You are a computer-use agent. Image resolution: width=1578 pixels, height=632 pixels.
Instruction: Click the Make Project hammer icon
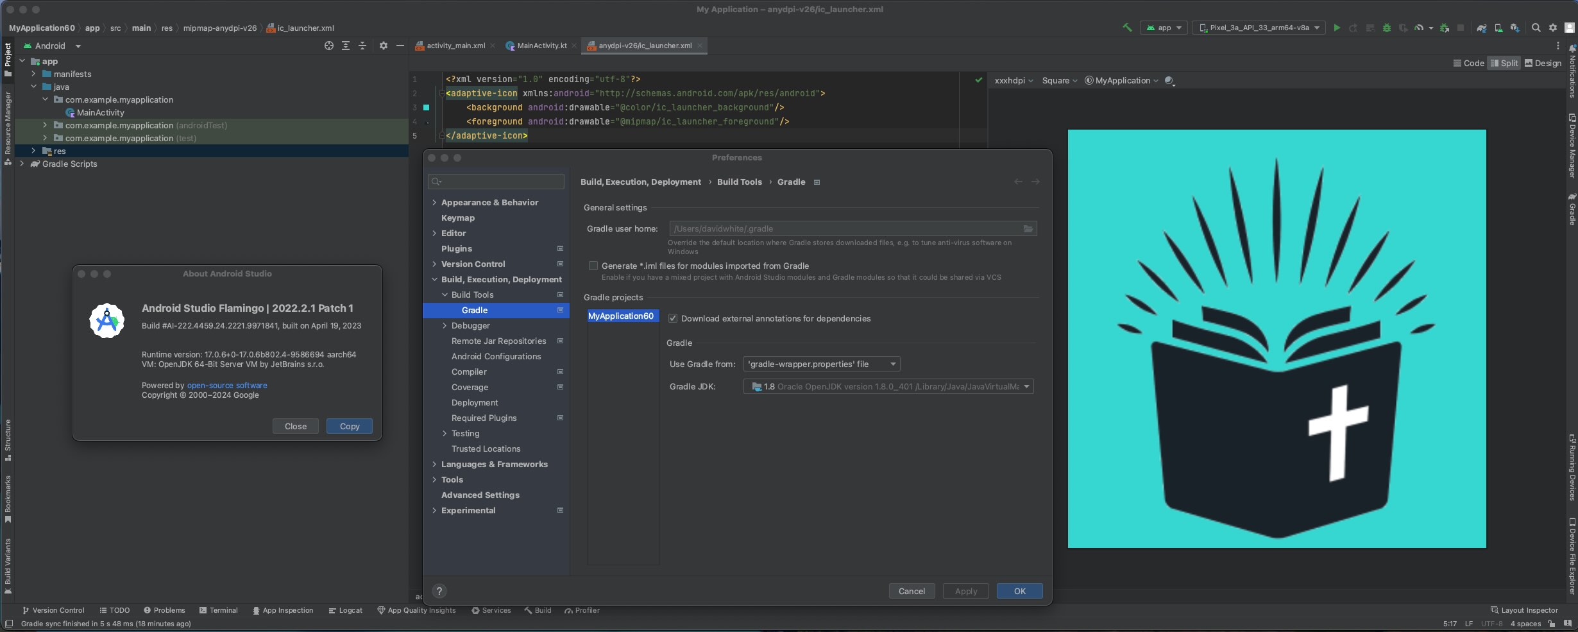click(x=1127, y=28)
